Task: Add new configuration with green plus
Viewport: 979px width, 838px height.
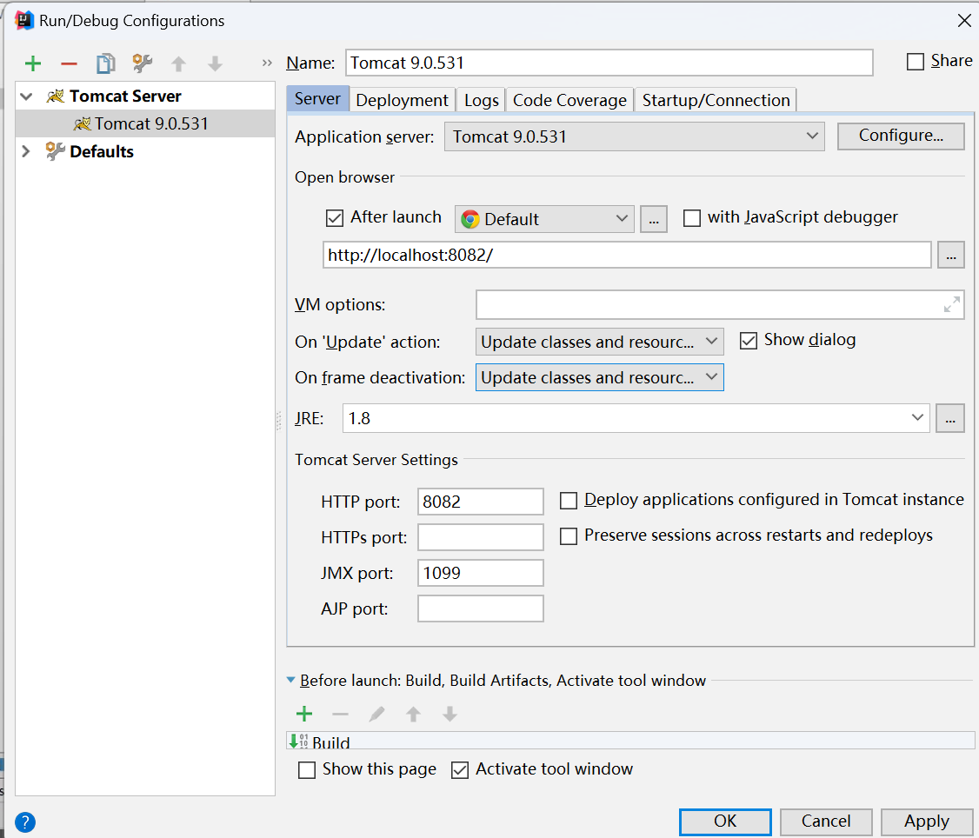Action: pyautogui.click(x=32, y=63)
